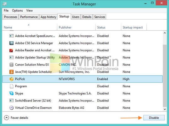Click the Skype icon in the list

11,93
